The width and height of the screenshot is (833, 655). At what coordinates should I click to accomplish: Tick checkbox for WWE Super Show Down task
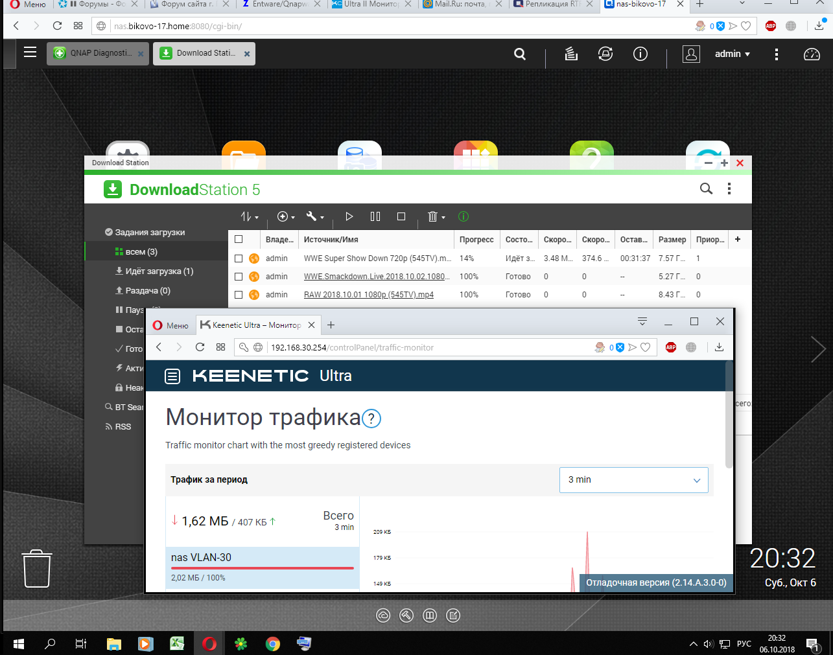coord(239,258)
